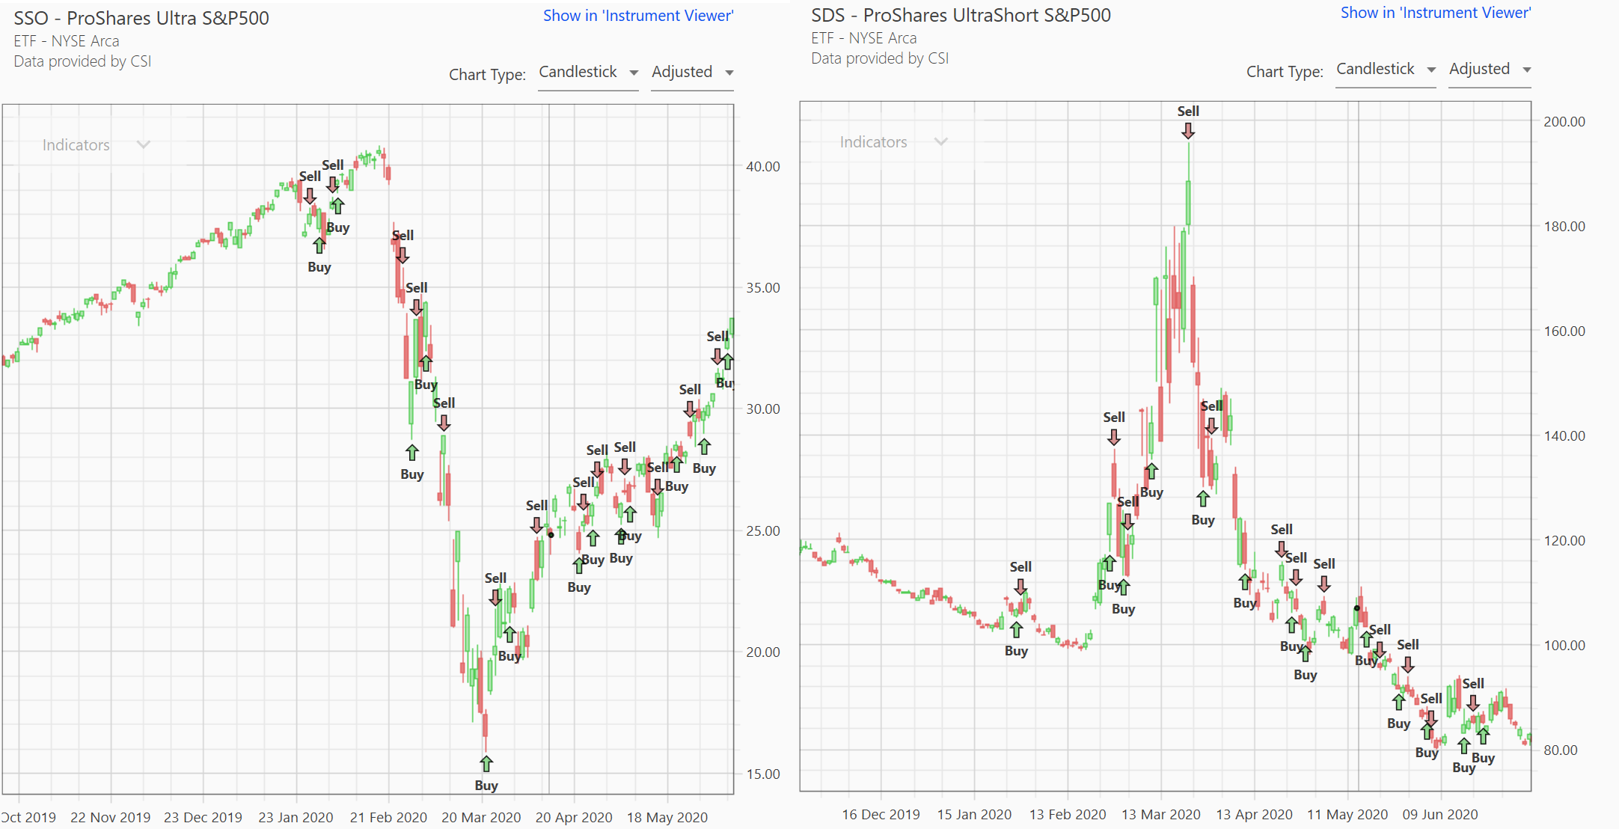1619x829 pixels.
Task: Click the lowest Buy arrow on SSO chart
Action: pos(486,764)
